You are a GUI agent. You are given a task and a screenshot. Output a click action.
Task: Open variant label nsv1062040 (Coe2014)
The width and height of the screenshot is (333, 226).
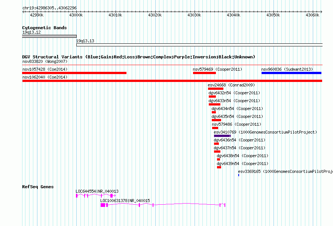click(45, 77)
